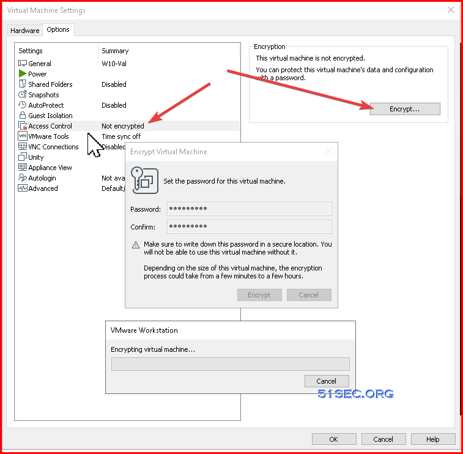Click the Settings column header

click(x=57, y=51)
